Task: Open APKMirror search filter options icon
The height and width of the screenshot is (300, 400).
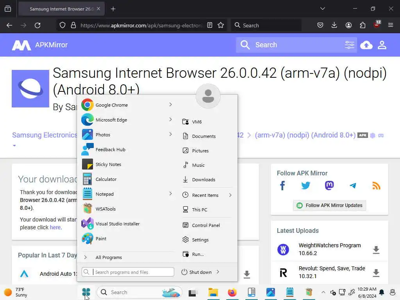Action: 349,45
